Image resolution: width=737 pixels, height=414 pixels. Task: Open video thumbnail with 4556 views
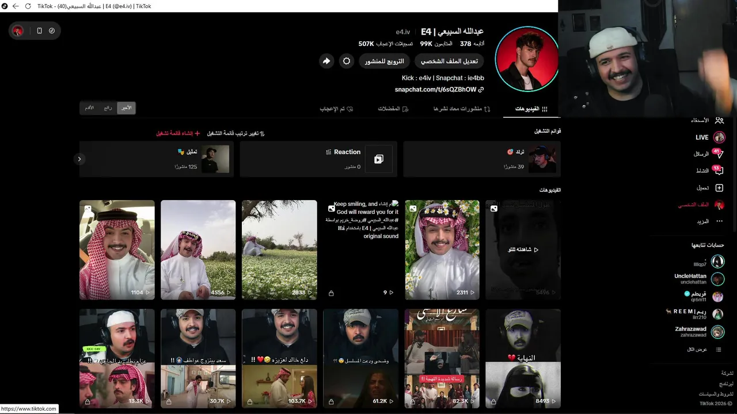pos(198,250)
